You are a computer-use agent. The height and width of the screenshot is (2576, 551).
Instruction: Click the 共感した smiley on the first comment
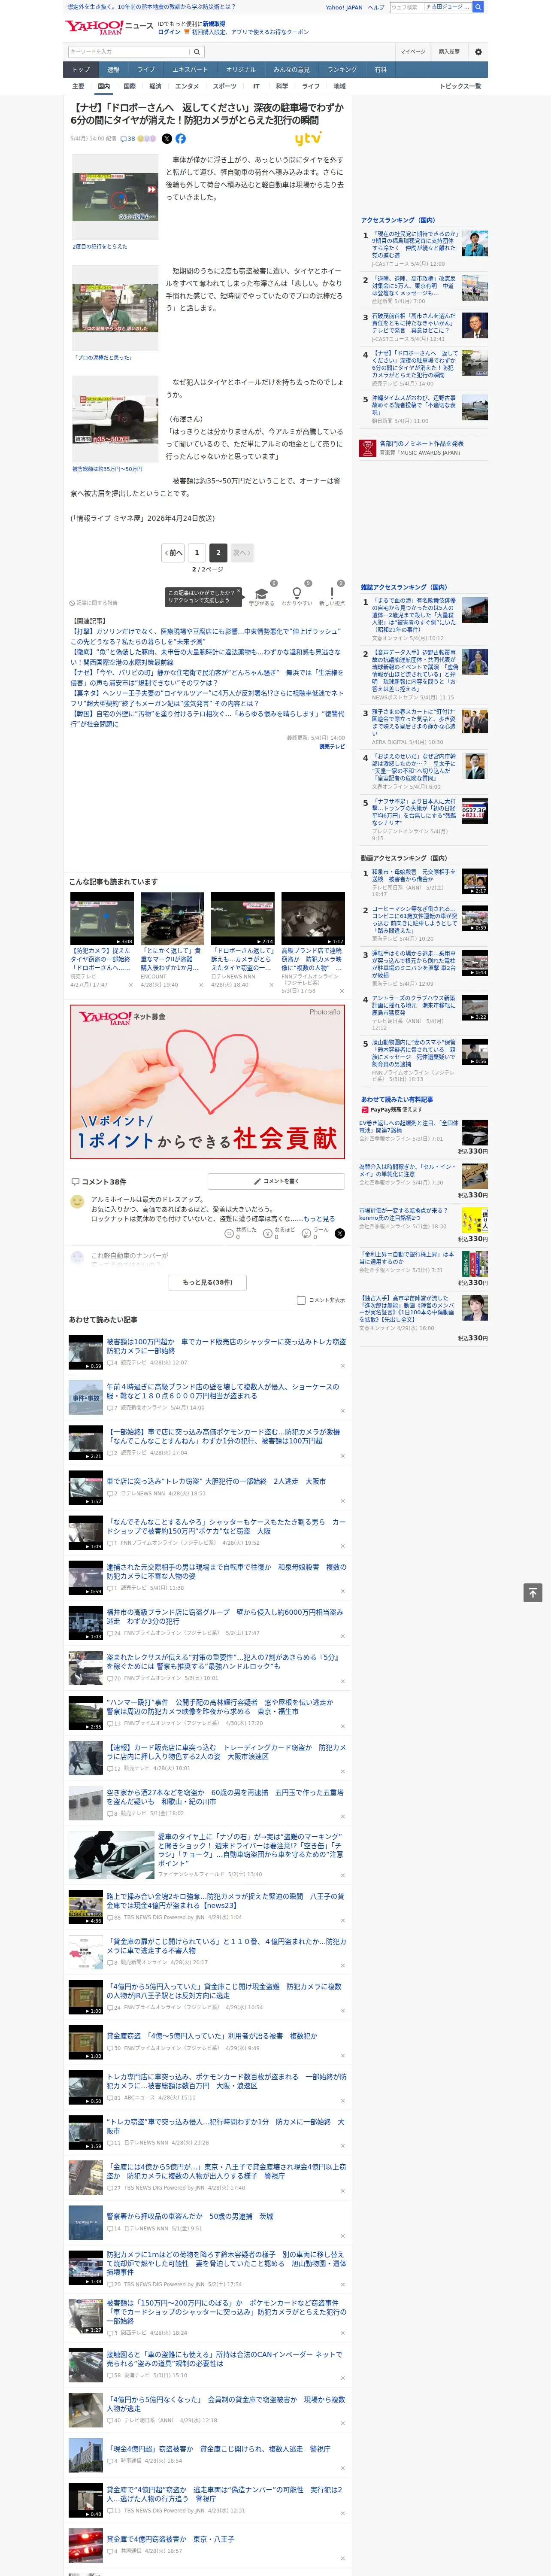point(230,1233)
